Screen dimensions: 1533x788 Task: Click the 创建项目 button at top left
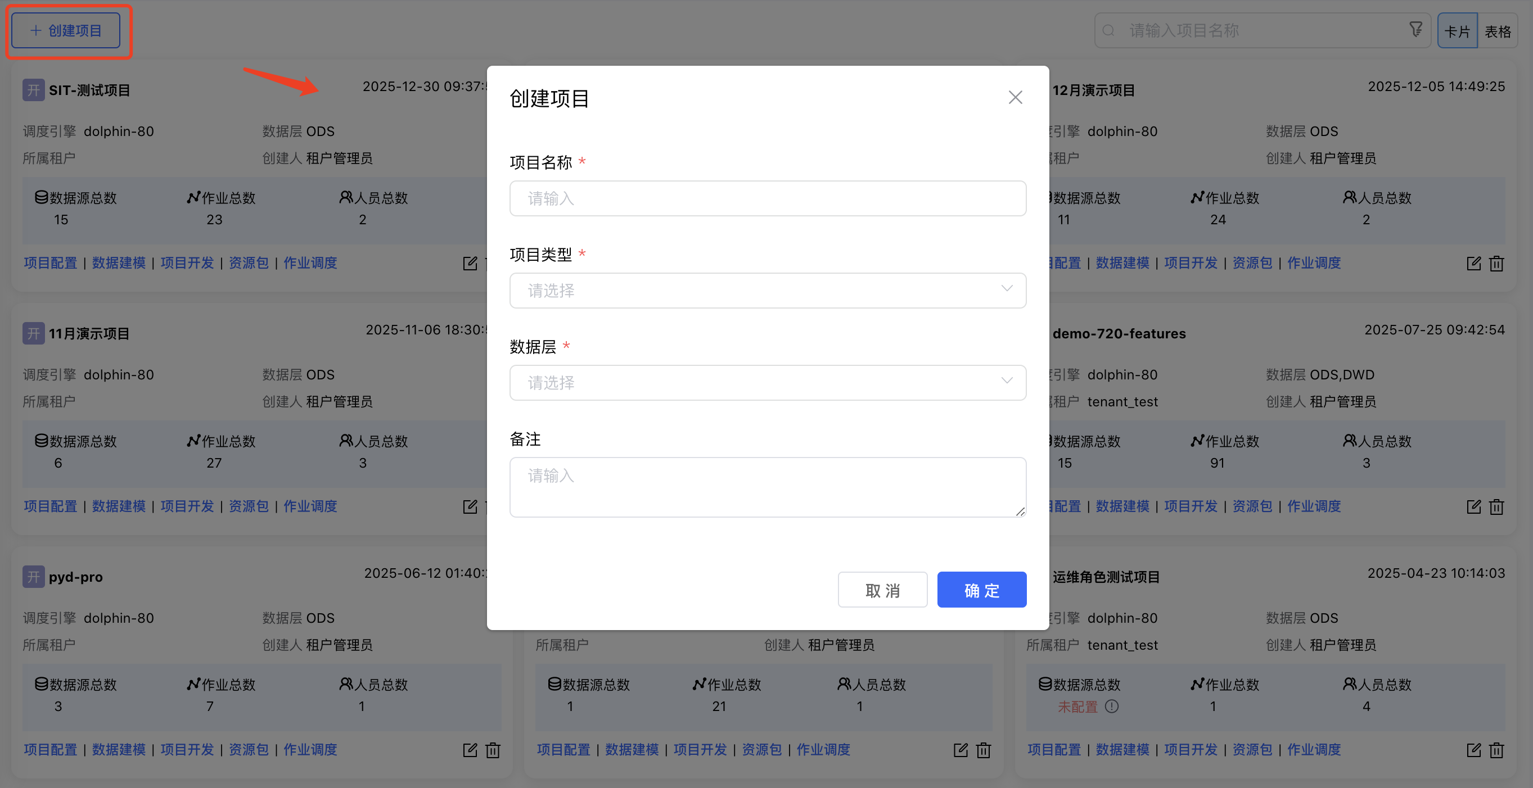point(66,30)
